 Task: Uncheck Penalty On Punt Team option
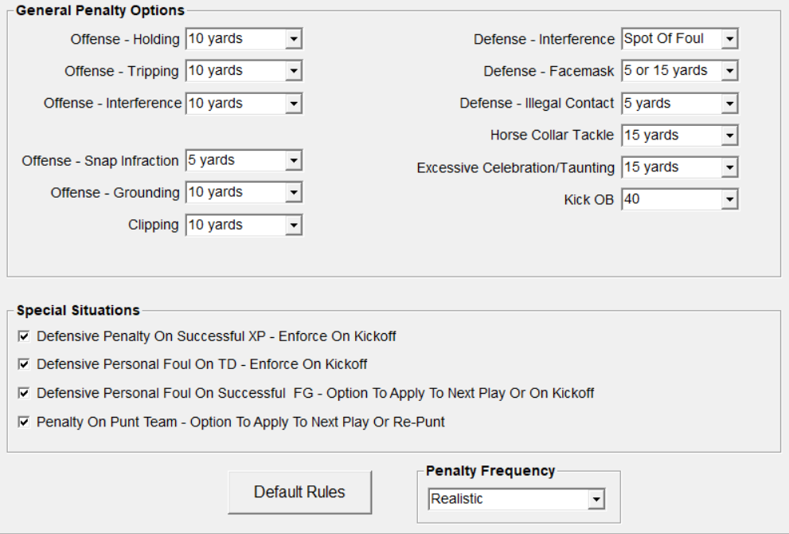pos(24,422)
